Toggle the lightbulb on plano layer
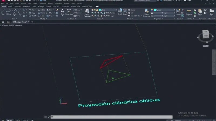 pyautogui.click(x=93, y=10)
